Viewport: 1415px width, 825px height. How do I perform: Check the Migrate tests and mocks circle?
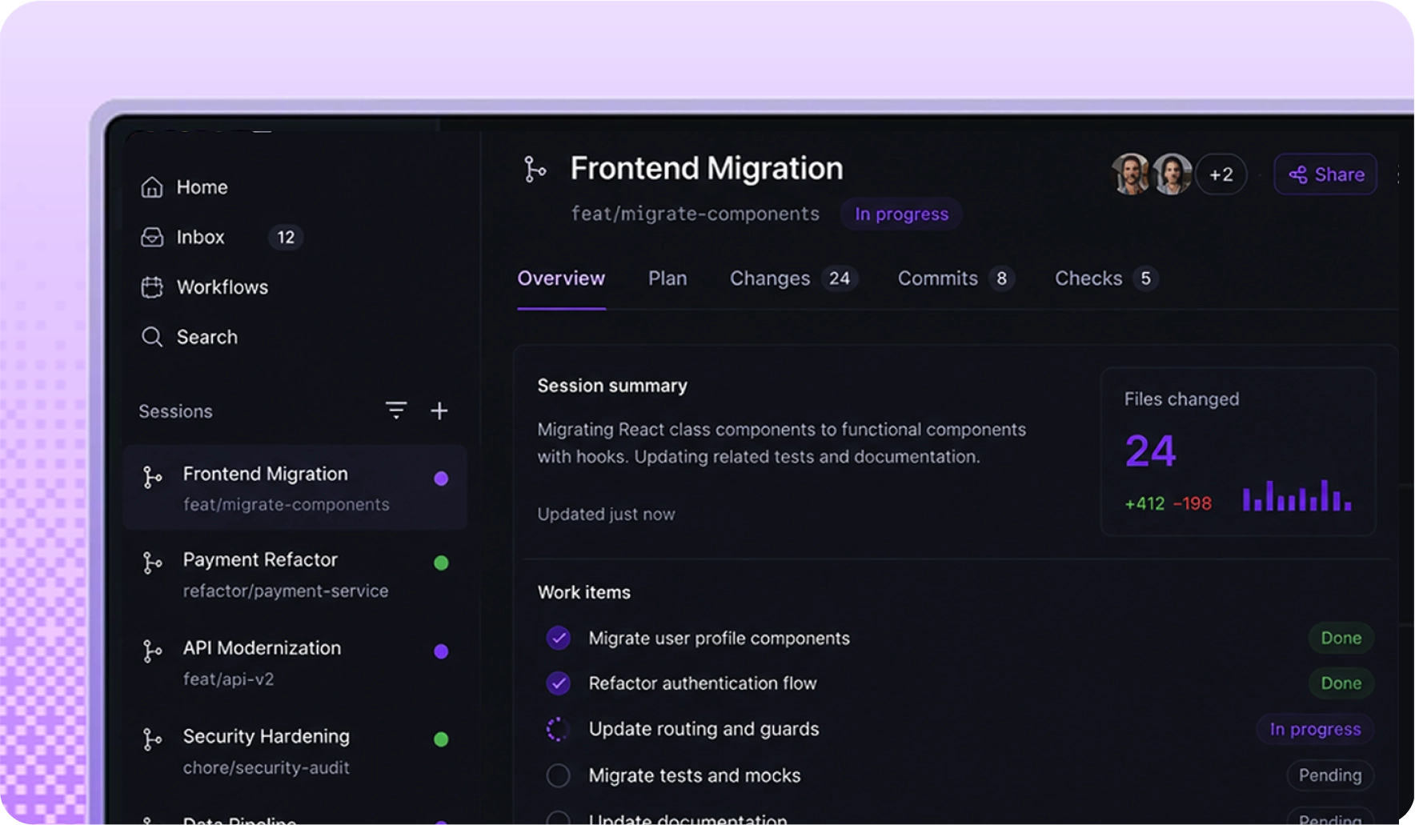pos(558,775)
